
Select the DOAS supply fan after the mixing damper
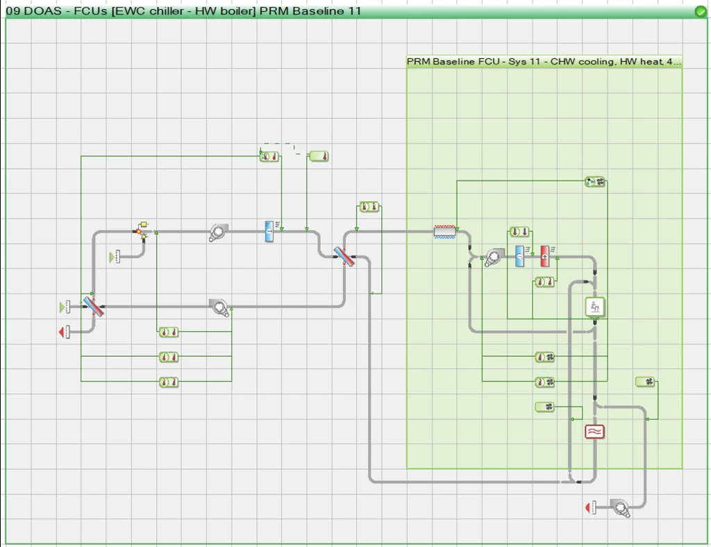pos(218,233)
